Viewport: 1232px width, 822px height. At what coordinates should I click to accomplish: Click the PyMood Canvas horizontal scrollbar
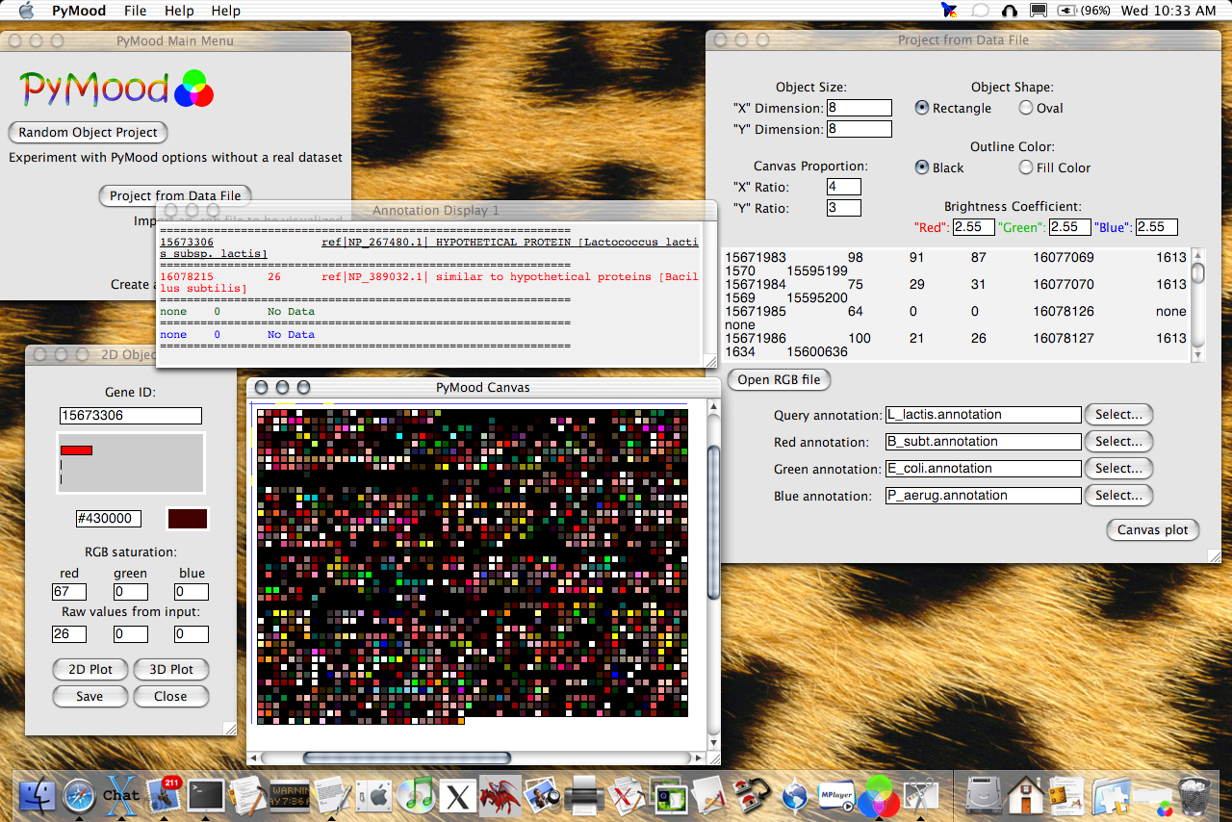click(406, 758)
